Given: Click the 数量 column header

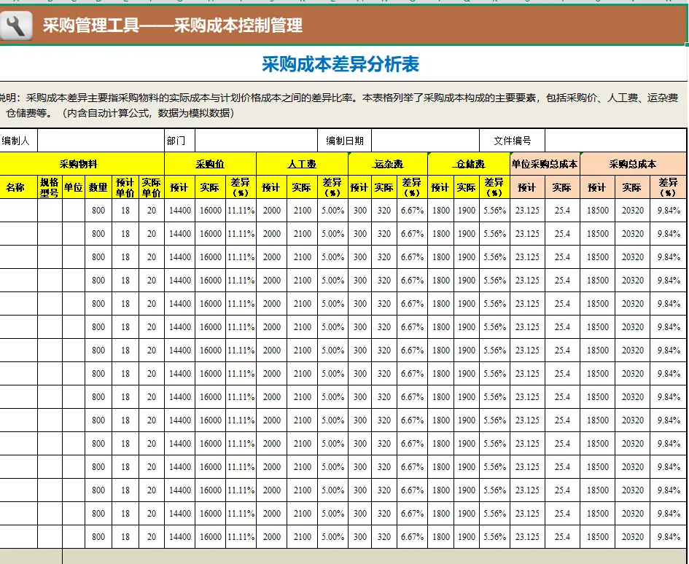Looking at the screenshot, I should [x=98, y=187].
